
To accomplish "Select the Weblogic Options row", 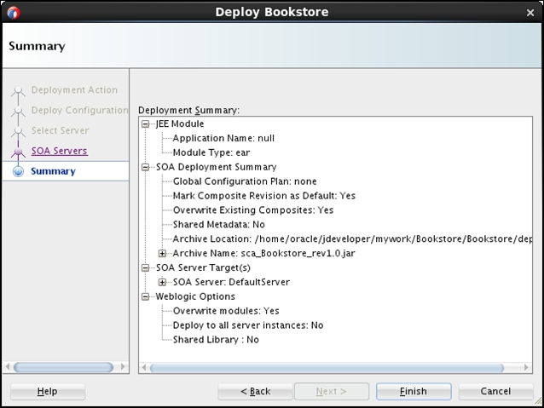I will 195,296.
